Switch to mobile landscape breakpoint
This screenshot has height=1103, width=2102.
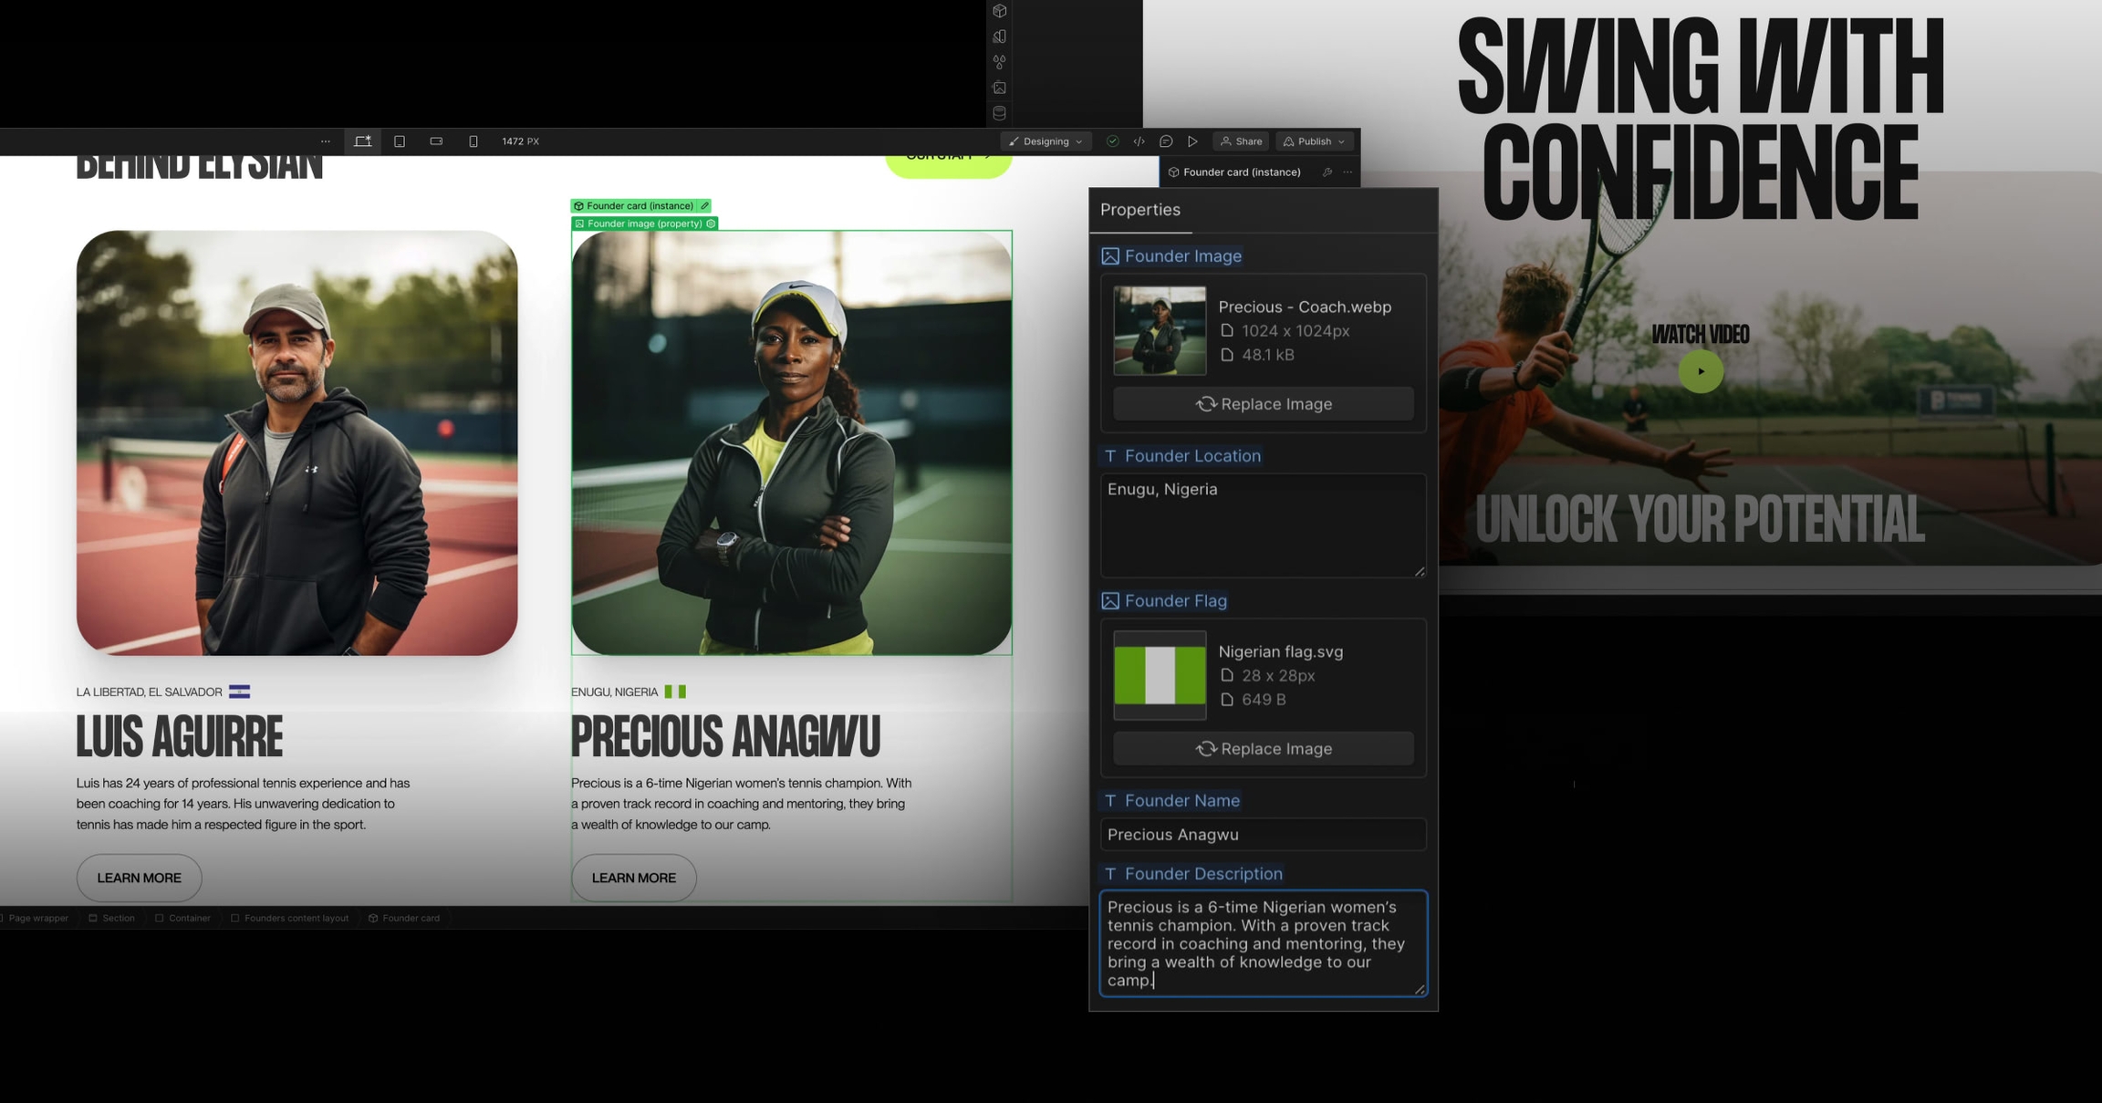point(436,141)
